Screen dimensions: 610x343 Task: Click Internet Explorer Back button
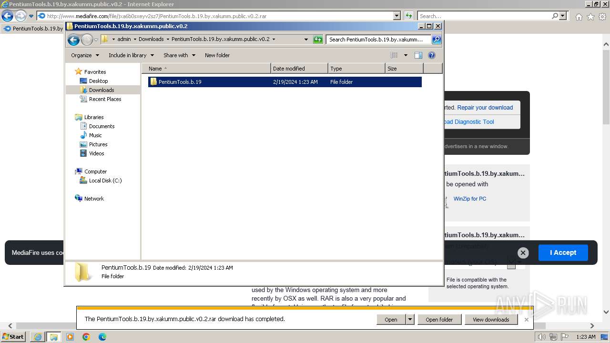click(x=7, y=16)
